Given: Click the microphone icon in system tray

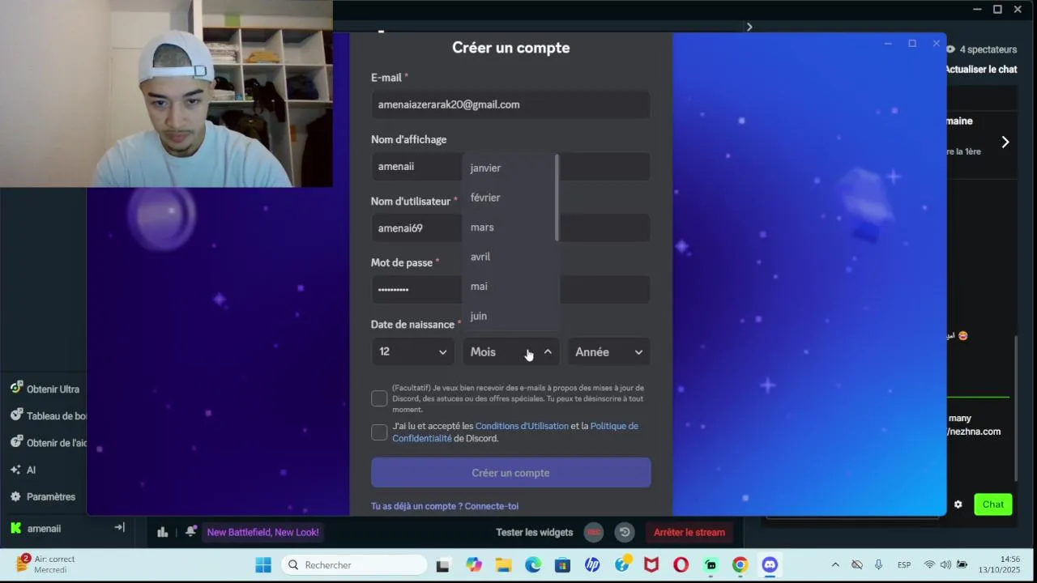Looking at the screenshot, I should tap(878, 564).
